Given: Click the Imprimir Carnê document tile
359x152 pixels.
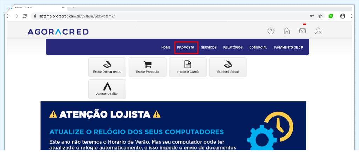Looking at the screenshot, I should 188,67.
